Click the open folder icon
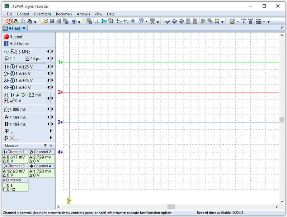This screenshot has height=217, width=287. tap(45, 21)
